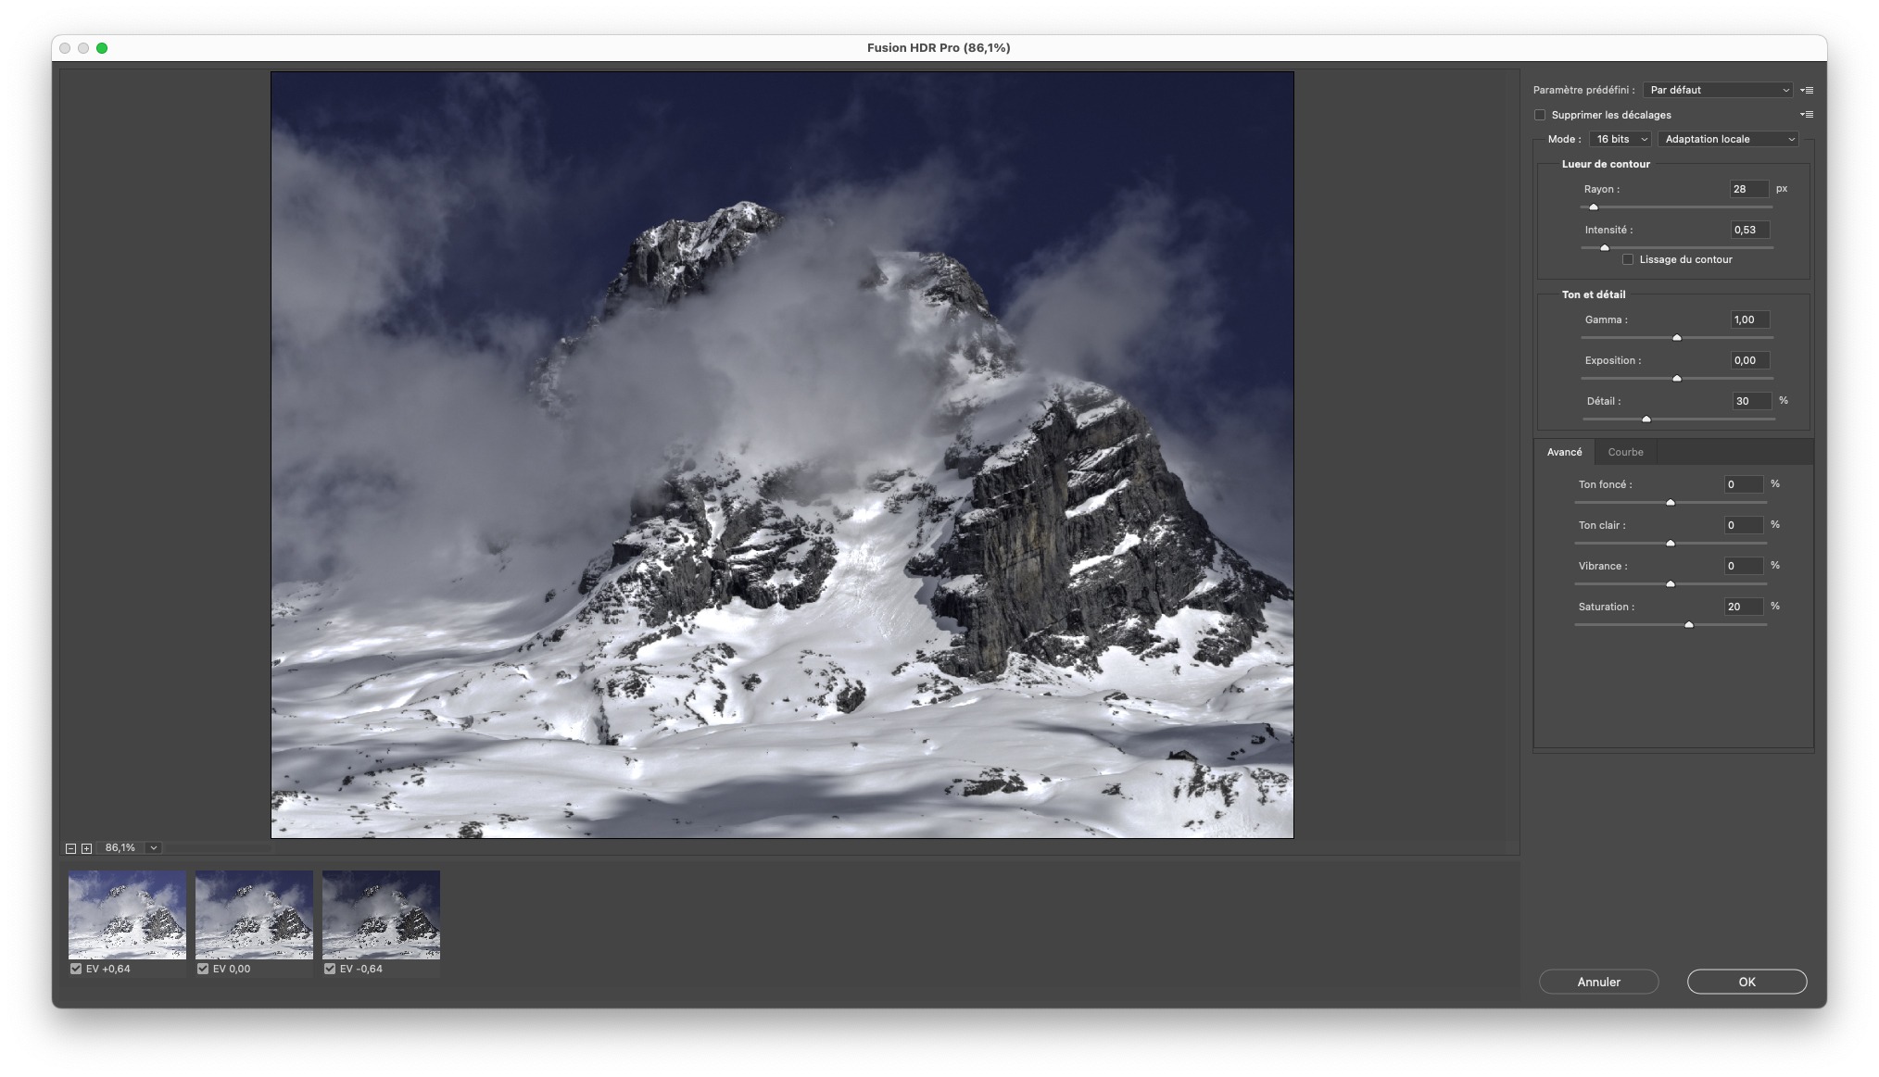Viewport: 1879px width, 1077px height.
Task: Open the zoom percentage dropdown
Action: pyautogui.click(x=154, y=848)
